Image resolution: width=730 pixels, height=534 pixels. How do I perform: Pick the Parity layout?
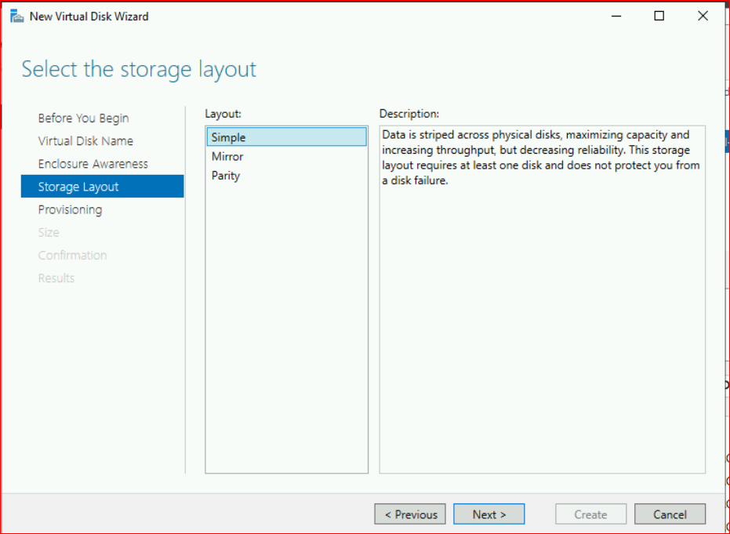(226, 176)
